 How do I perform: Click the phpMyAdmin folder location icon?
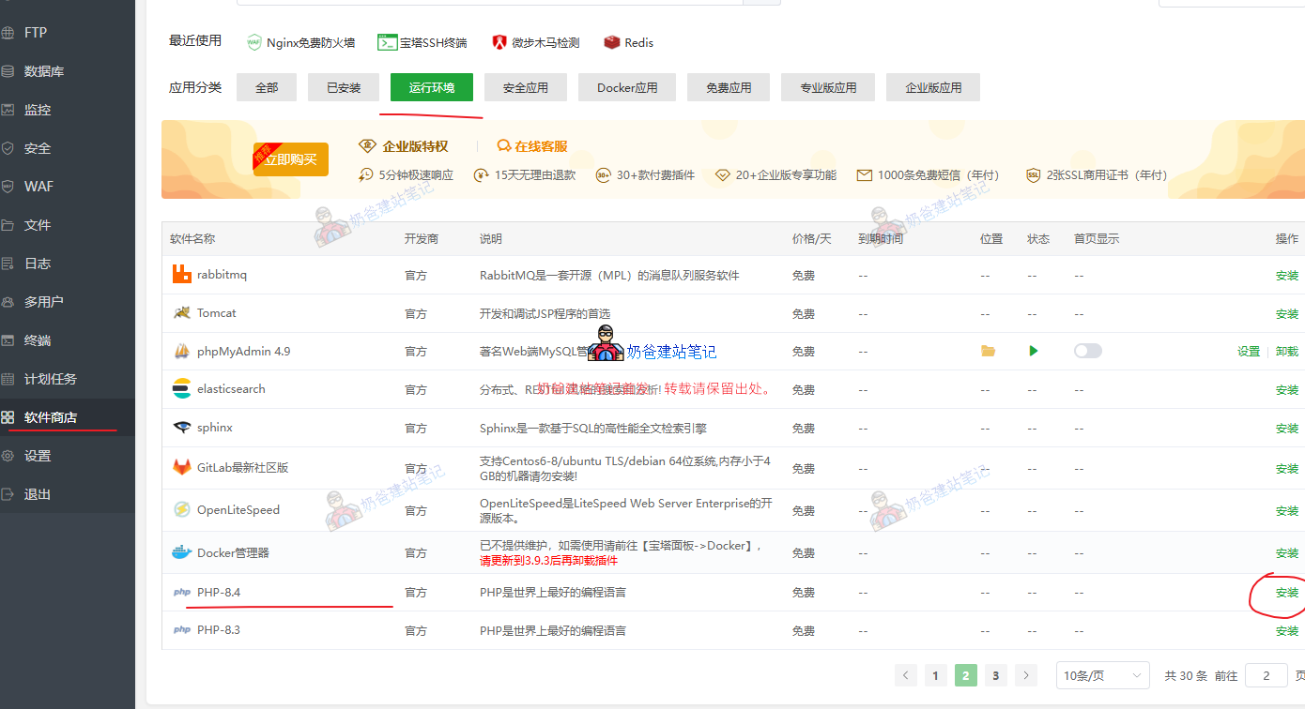click(x=988, y=351)
